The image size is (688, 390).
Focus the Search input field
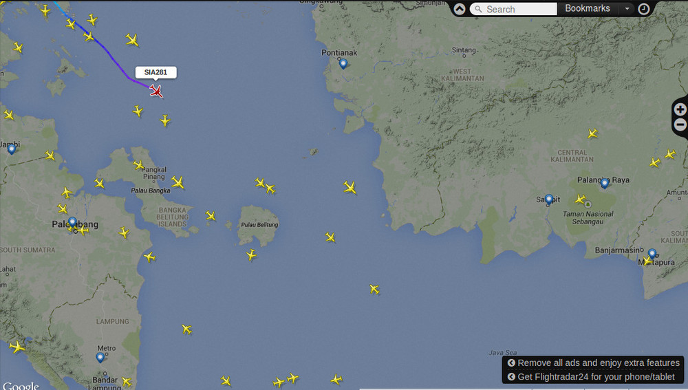[519, 9]
